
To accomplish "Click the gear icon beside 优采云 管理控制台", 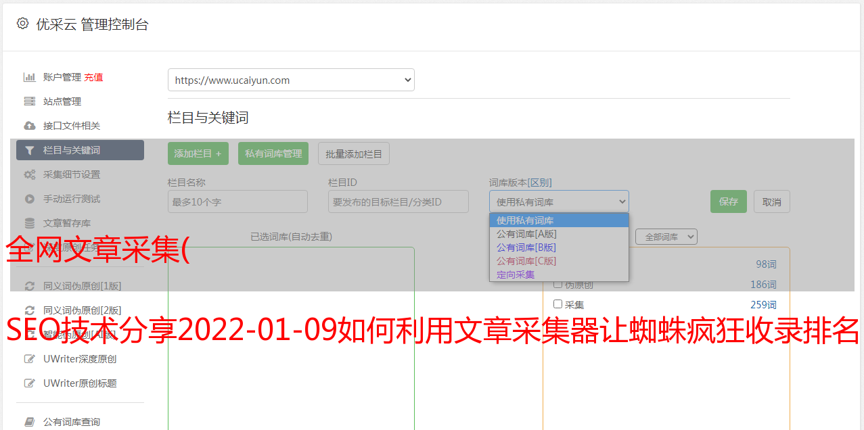I will (x=23, y=24).
